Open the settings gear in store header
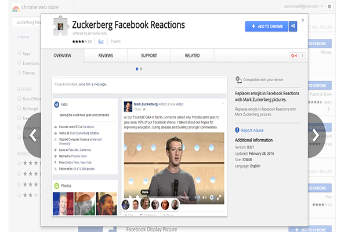 (329, 6)
